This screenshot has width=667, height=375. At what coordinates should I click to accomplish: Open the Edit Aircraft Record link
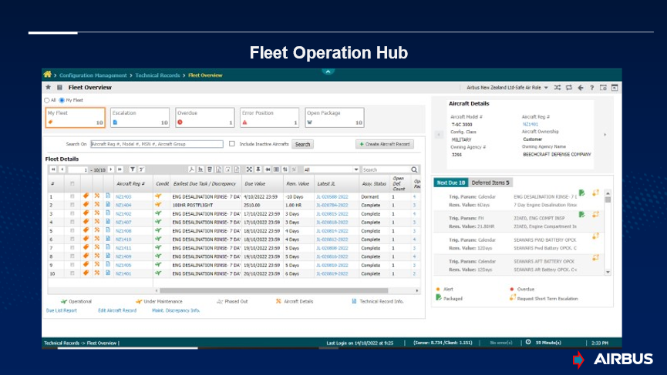coord(117,310)
